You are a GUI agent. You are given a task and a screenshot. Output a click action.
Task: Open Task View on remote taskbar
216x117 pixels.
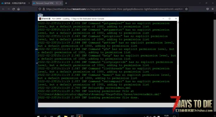[52, 116]
